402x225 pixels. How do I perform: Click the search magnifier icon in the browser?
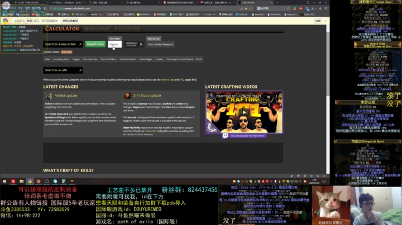(288, 8)
